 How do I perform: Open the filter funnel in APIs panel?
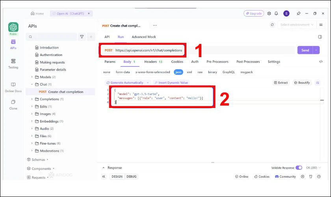click(82, 37)
